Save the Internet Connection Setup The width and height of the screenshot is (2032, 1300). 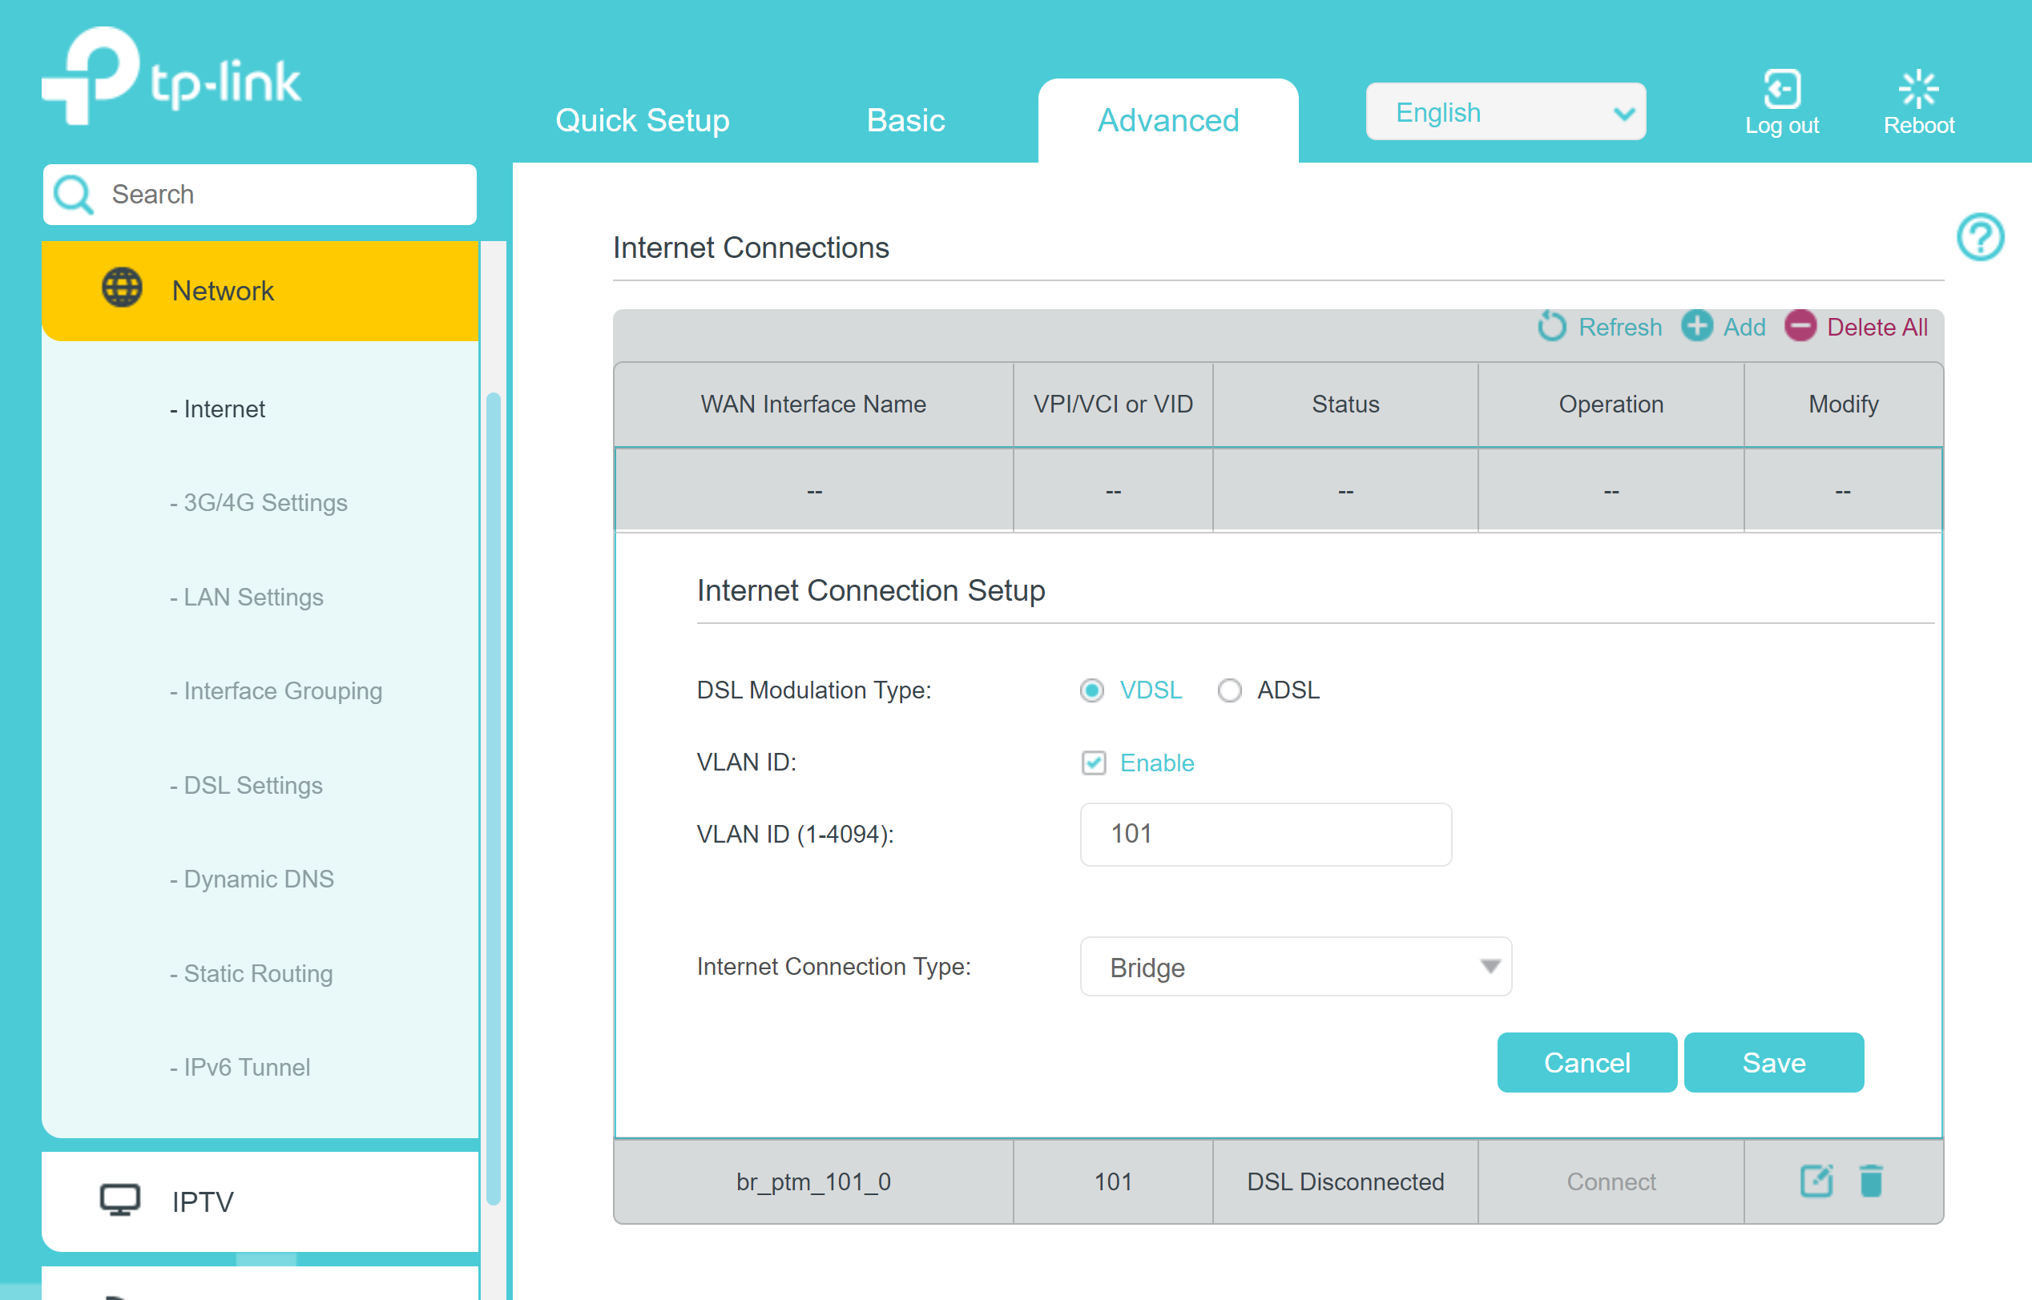pos(1773,1062)
